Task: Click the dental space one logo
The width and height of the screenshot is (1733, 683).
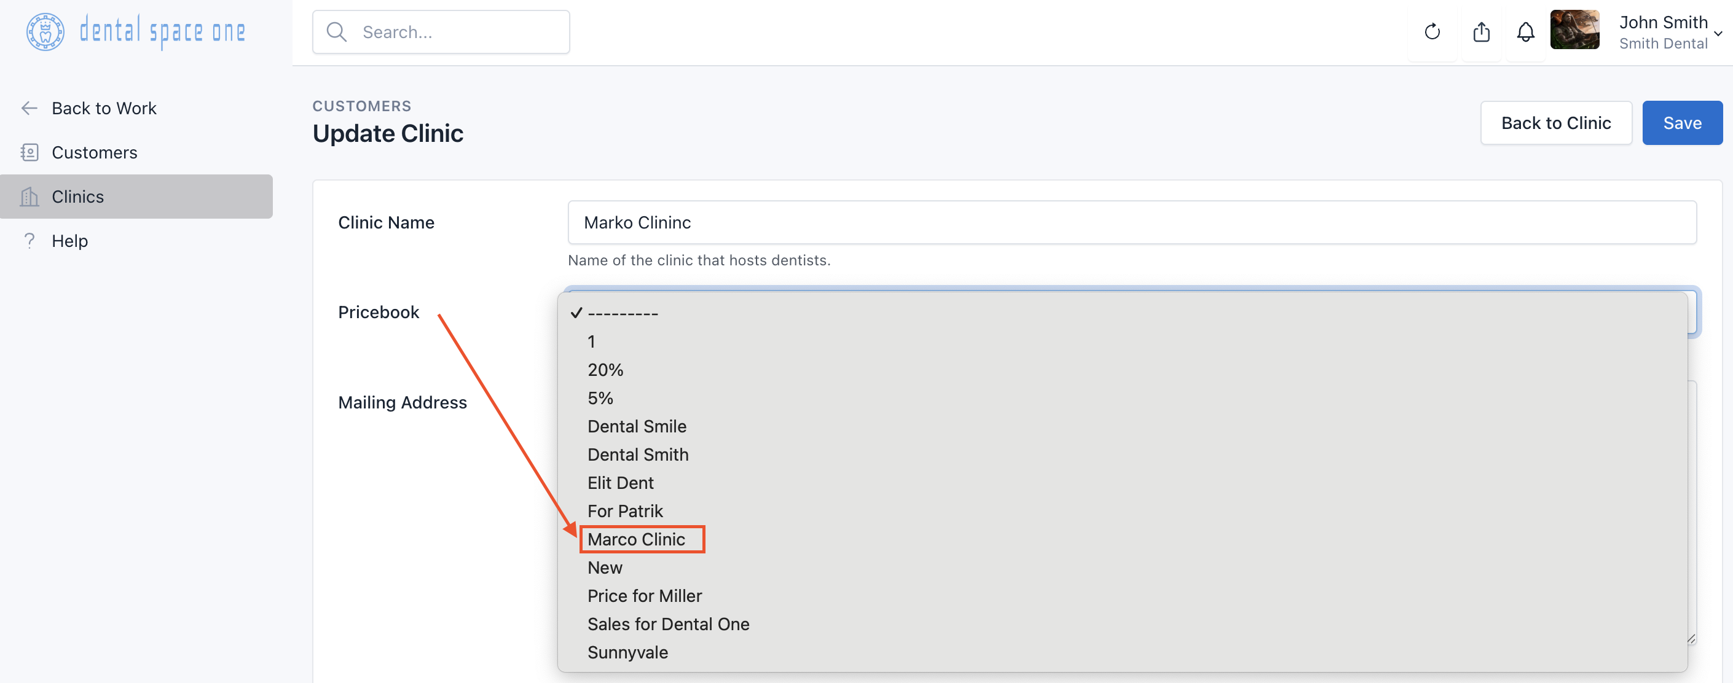Action: 135,31
